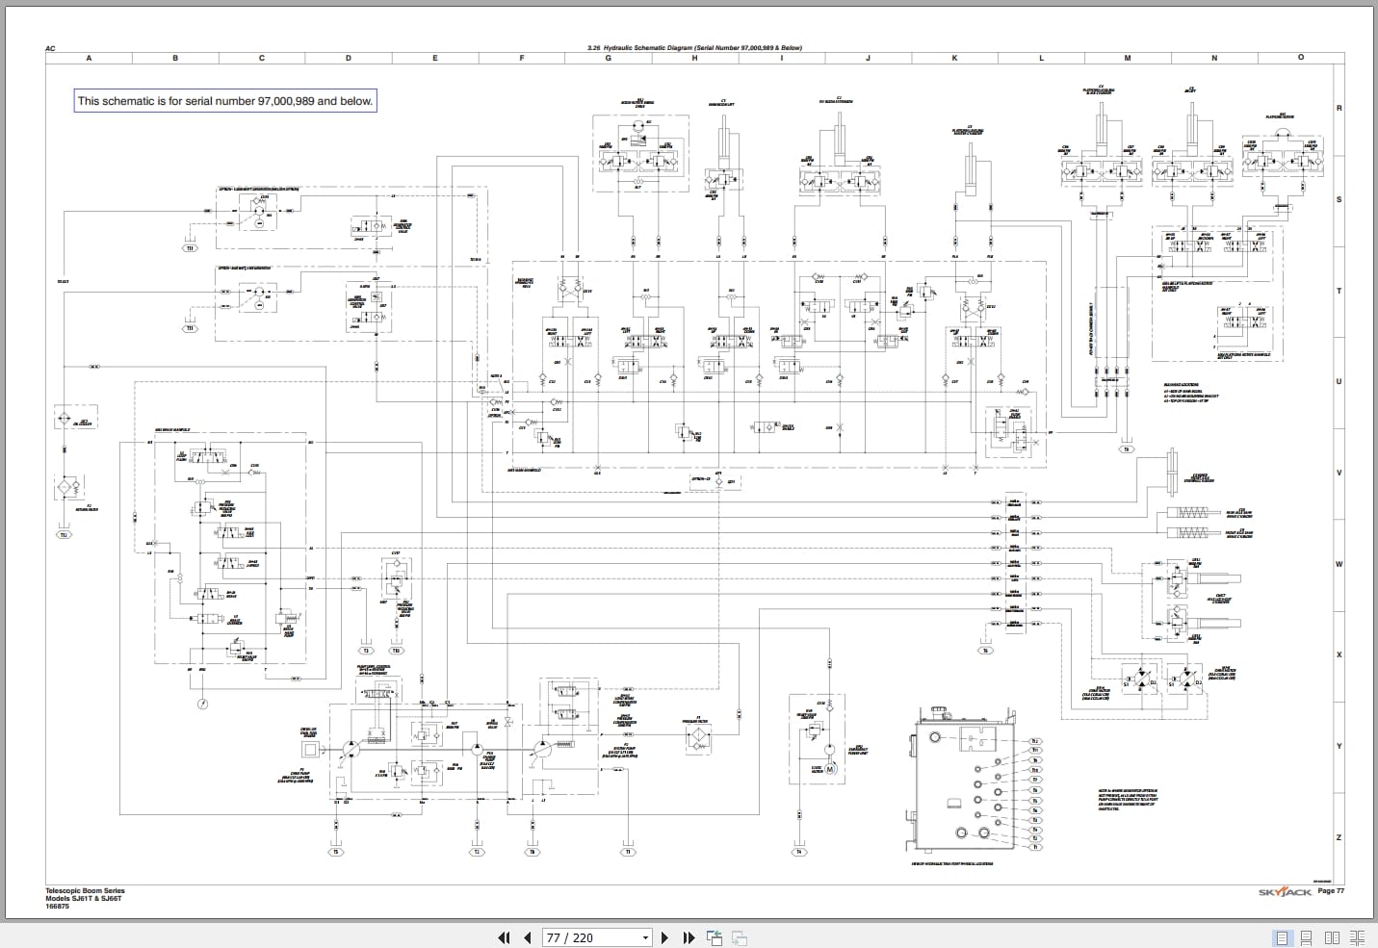1378x948 pixels.
Task: Click column header H on the top ruler
Action: (x=694, y=58)
